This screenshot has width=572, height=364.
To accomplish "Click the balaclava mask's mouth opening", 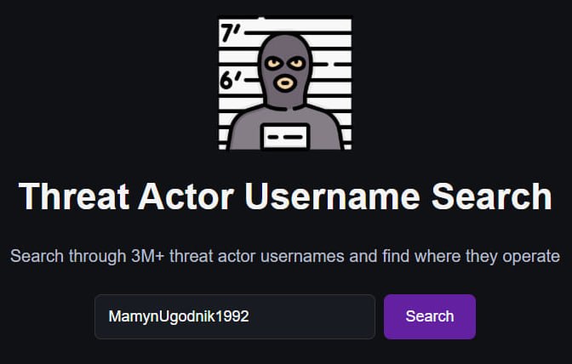I will tap(285, 82).
